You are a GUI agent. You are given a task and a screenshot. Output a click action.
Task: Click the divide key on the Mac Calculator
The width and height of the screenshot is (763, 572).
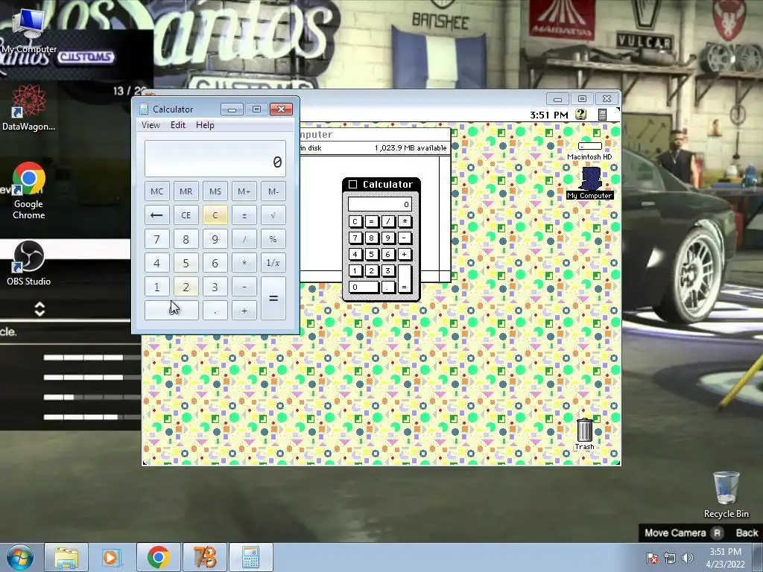point(387,222)
